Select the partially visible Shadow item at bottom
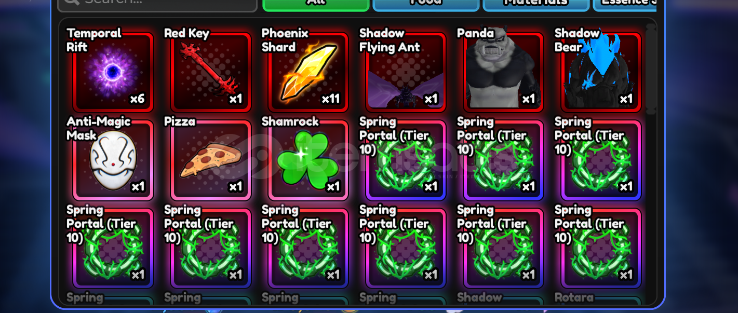This screenshot has height=313, width=738. click(504, 301)
